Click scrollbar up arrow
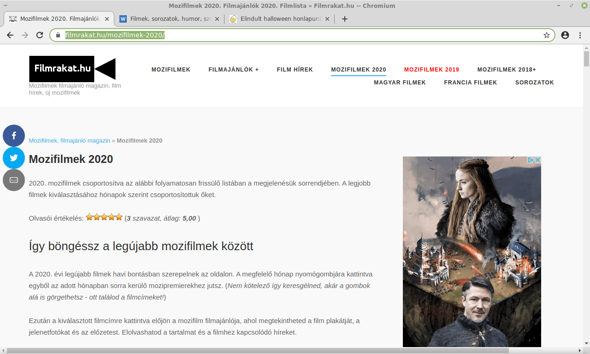The width and height of the screenshot is (590, 354). (x=586, y=47)
